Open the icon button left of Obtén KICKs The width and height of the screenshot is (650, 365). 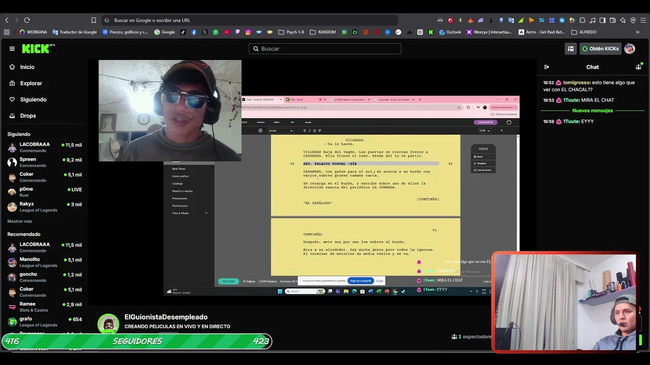(571, 49)
